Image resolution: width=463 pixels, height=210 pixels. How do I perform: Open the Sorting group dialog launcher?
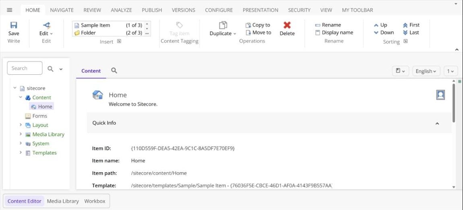point(405,41)
